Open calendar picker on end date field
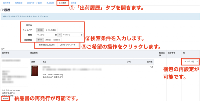Screen dimensions: 200x101 (x=81, y=35)
